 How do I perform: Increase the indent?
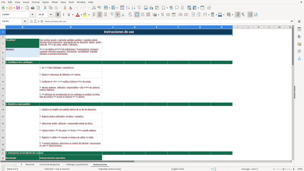click(x=193, y=15)
